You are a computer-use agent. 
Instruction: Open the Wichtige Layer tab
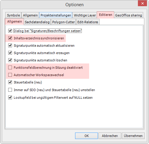click(x=85, y=15)
